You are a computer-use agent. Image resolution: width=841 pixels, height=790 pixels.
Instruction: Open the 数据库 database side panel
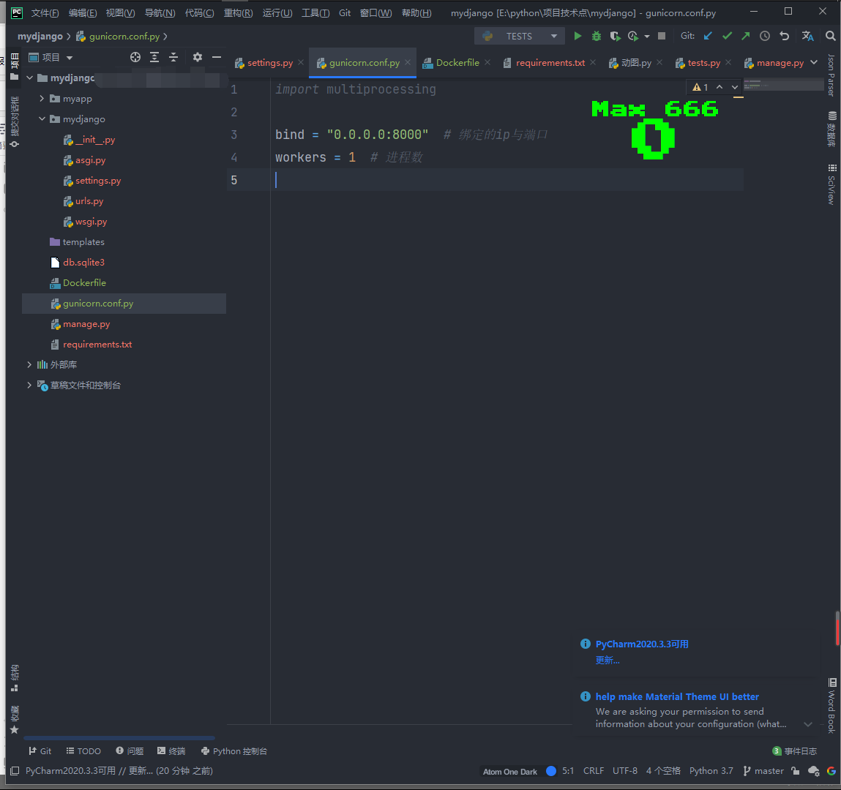pos(831,129)
